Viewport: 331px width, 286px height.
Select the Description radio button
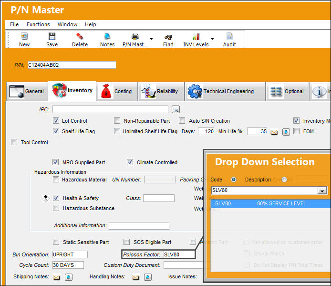[284, 180]
